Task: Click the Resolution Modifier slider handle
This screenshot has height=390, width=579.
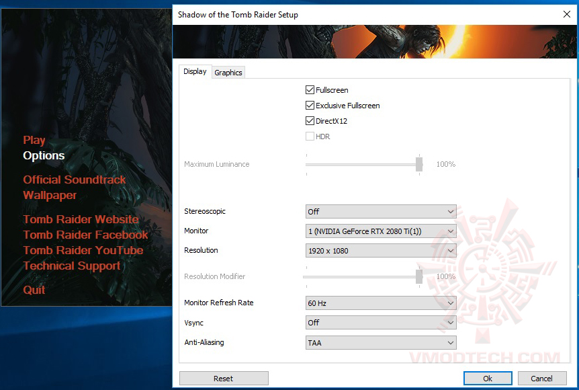Action: [x=419, y=276]
